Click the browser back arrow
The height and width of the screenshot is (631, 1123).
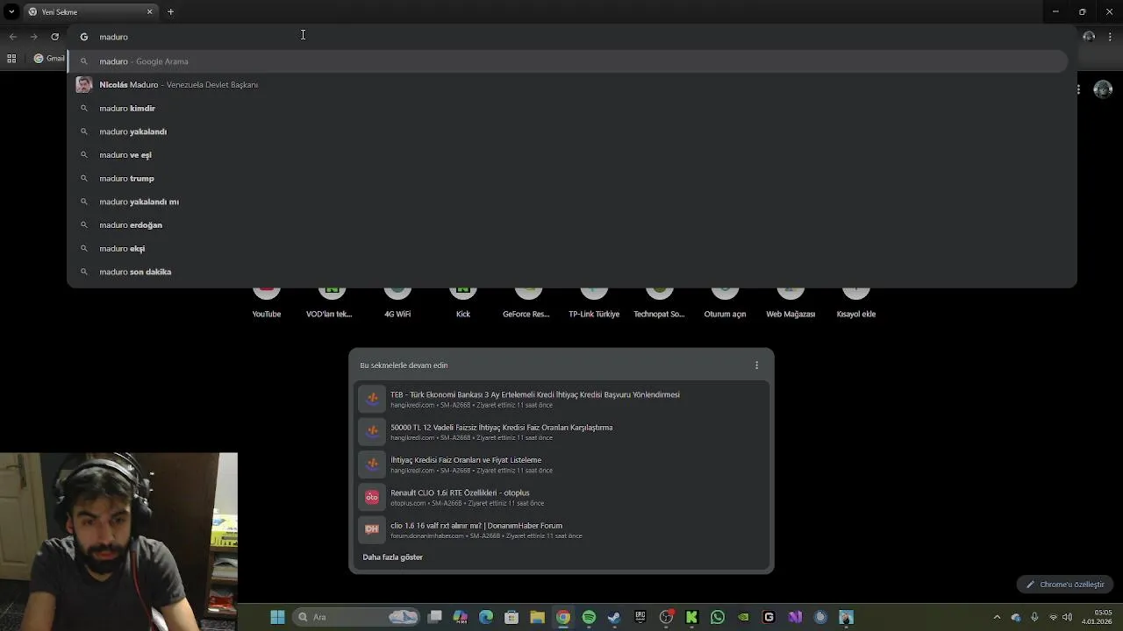click(x=12, y=37)
